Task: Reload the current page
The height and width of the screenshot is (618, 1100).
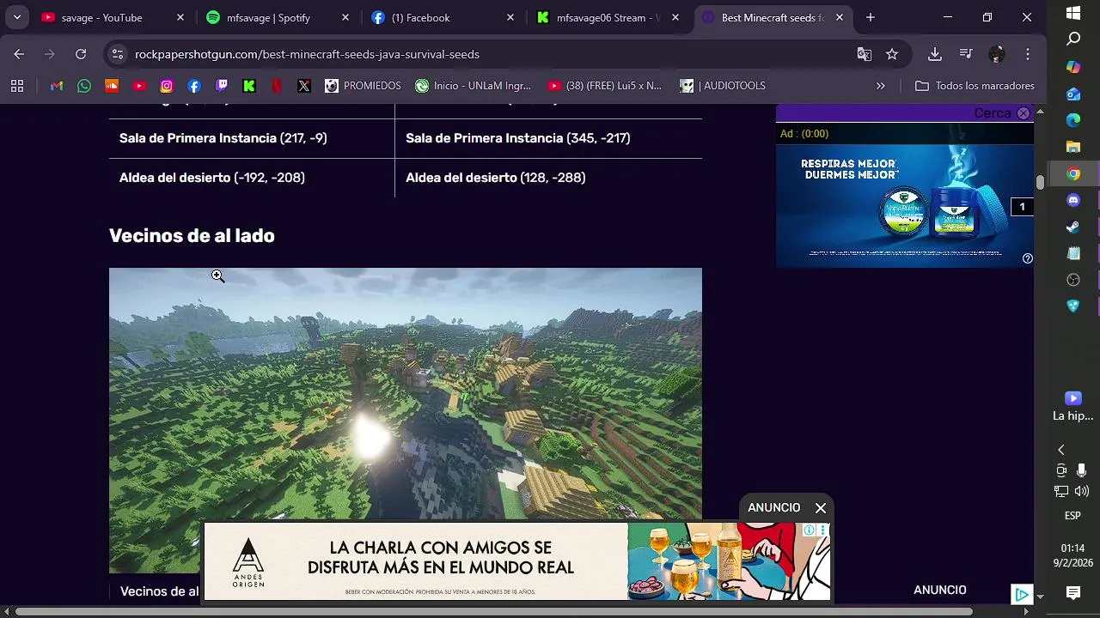Action: click(x=81, y=54)
